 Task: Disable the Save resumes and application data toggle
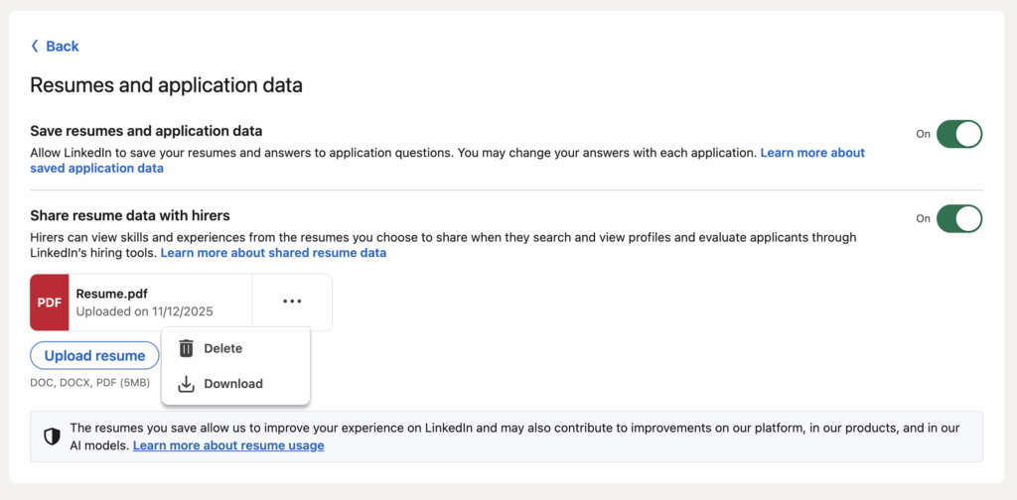(x=958, y=134)
